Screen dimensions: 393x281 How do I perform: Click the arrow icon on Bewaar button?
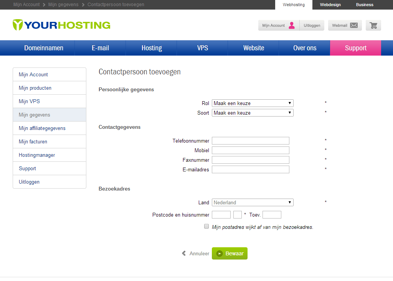coord(220,253)
